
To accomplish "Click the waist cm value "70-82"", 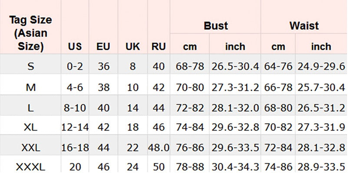I will click(278, 128).
